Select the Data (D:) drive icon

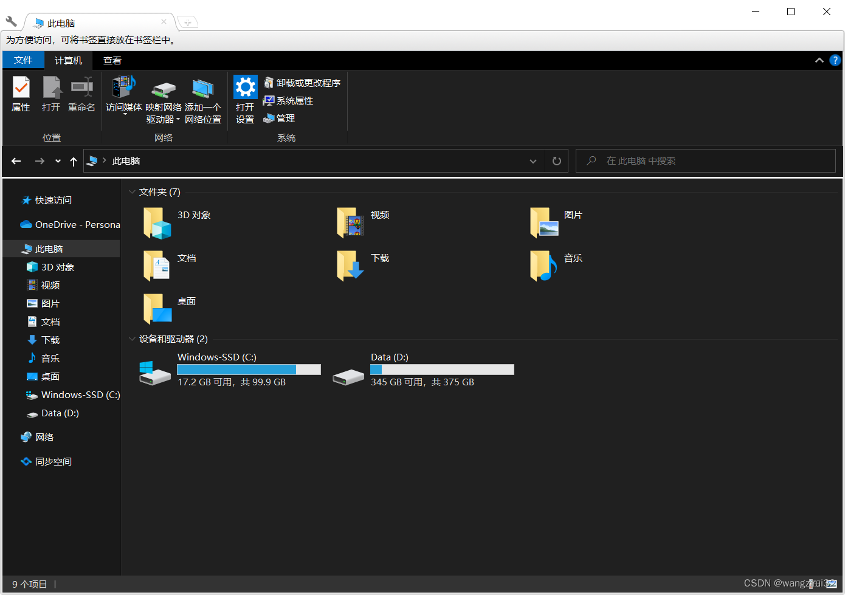348,377
